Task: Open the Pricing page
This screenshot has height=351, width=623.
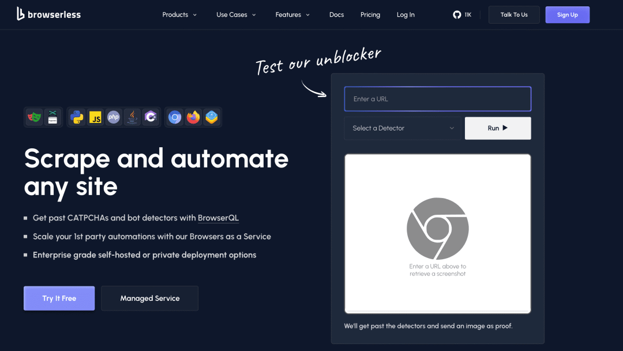Action: click(370, 14)
